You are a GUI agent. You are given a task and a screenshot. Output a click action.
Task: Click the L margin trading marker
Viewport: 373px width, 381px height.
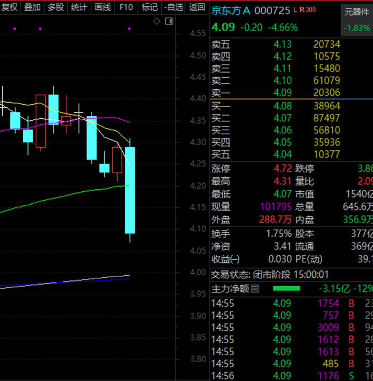(295, 10)
